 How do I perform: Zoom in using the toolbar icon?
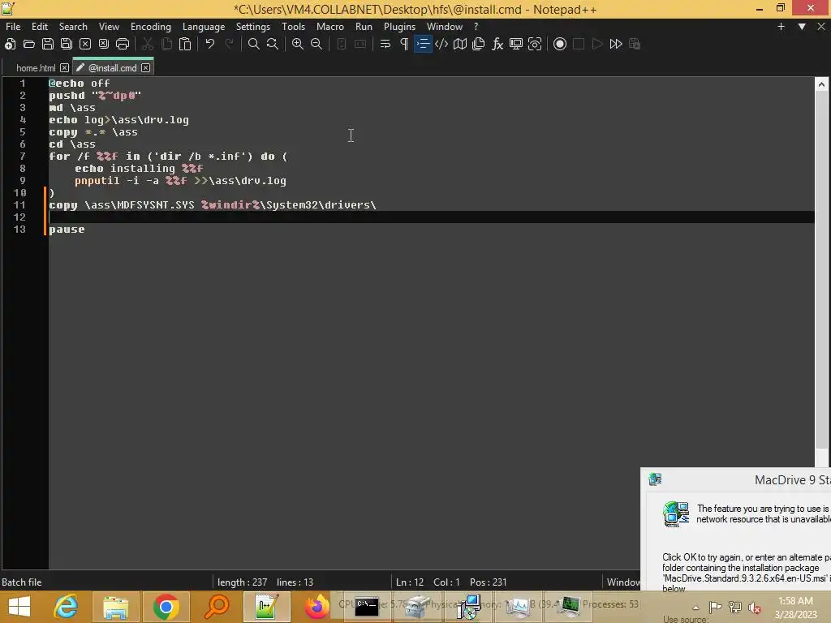(x=298, y=44)
